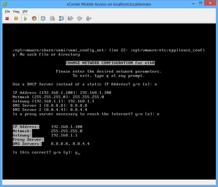Click the green Power On button
218x187 pixels.
point(25,18)
